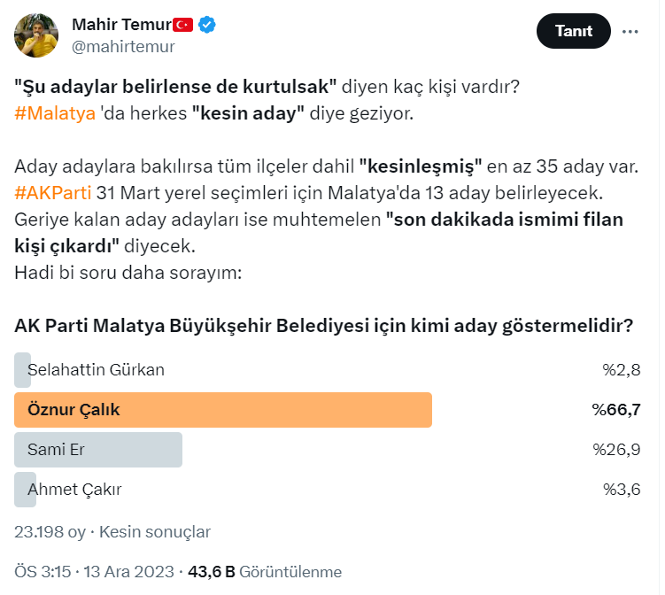The image size is (665, 595).
Task: Open the three-dots more options menu
Action: pos(630,31)
